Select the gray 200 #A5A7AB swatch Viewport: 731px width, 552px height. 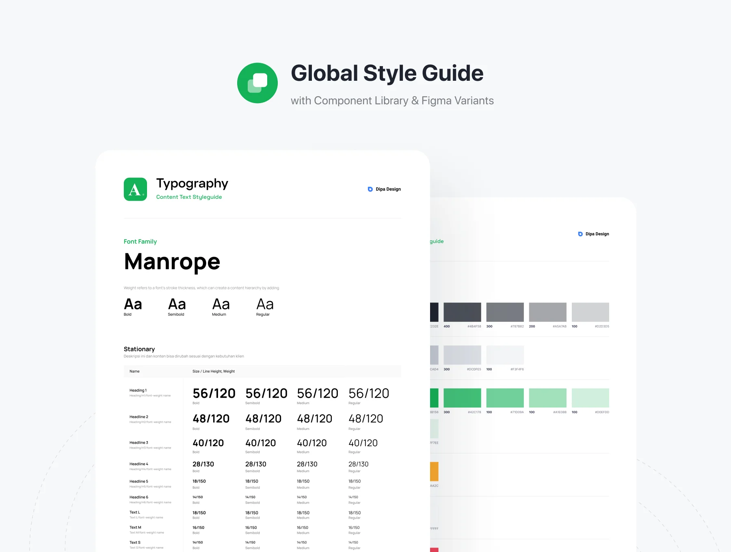click(x=547, y=312)
